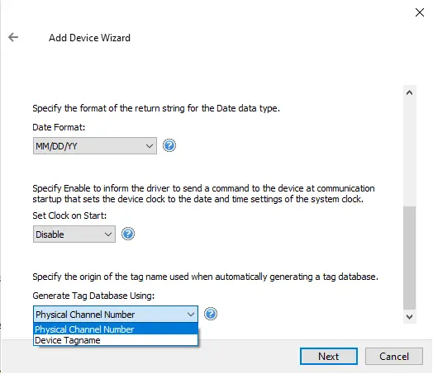
Task: Click the Cancel button
Action: (x=394, y=357)
